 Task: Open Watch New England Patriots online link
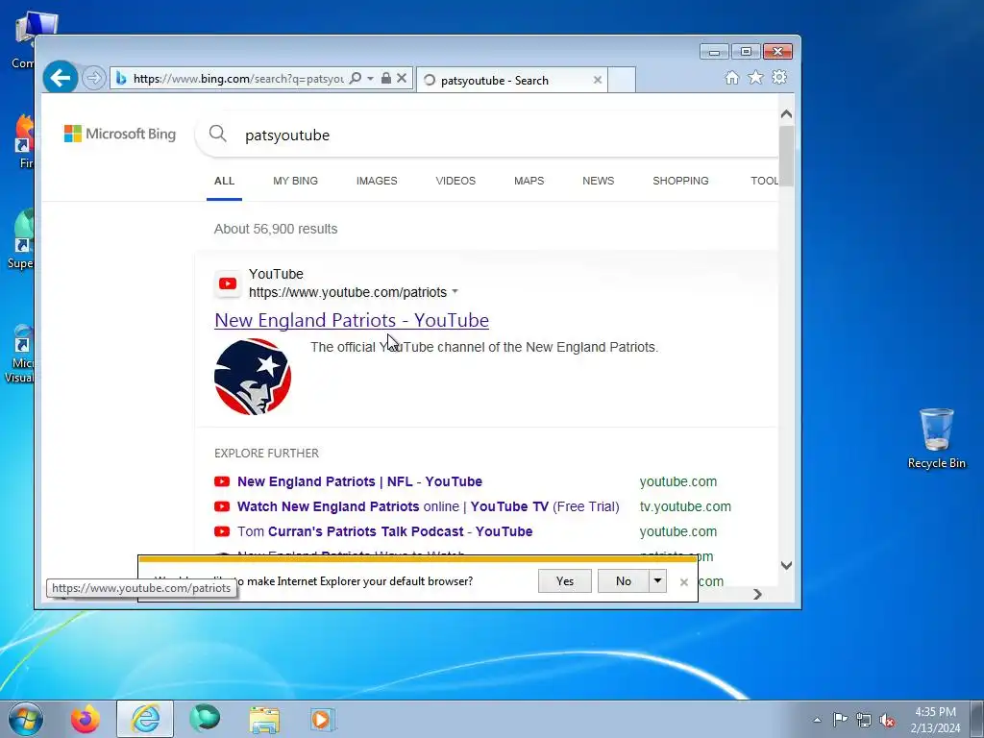pos(428,506)
